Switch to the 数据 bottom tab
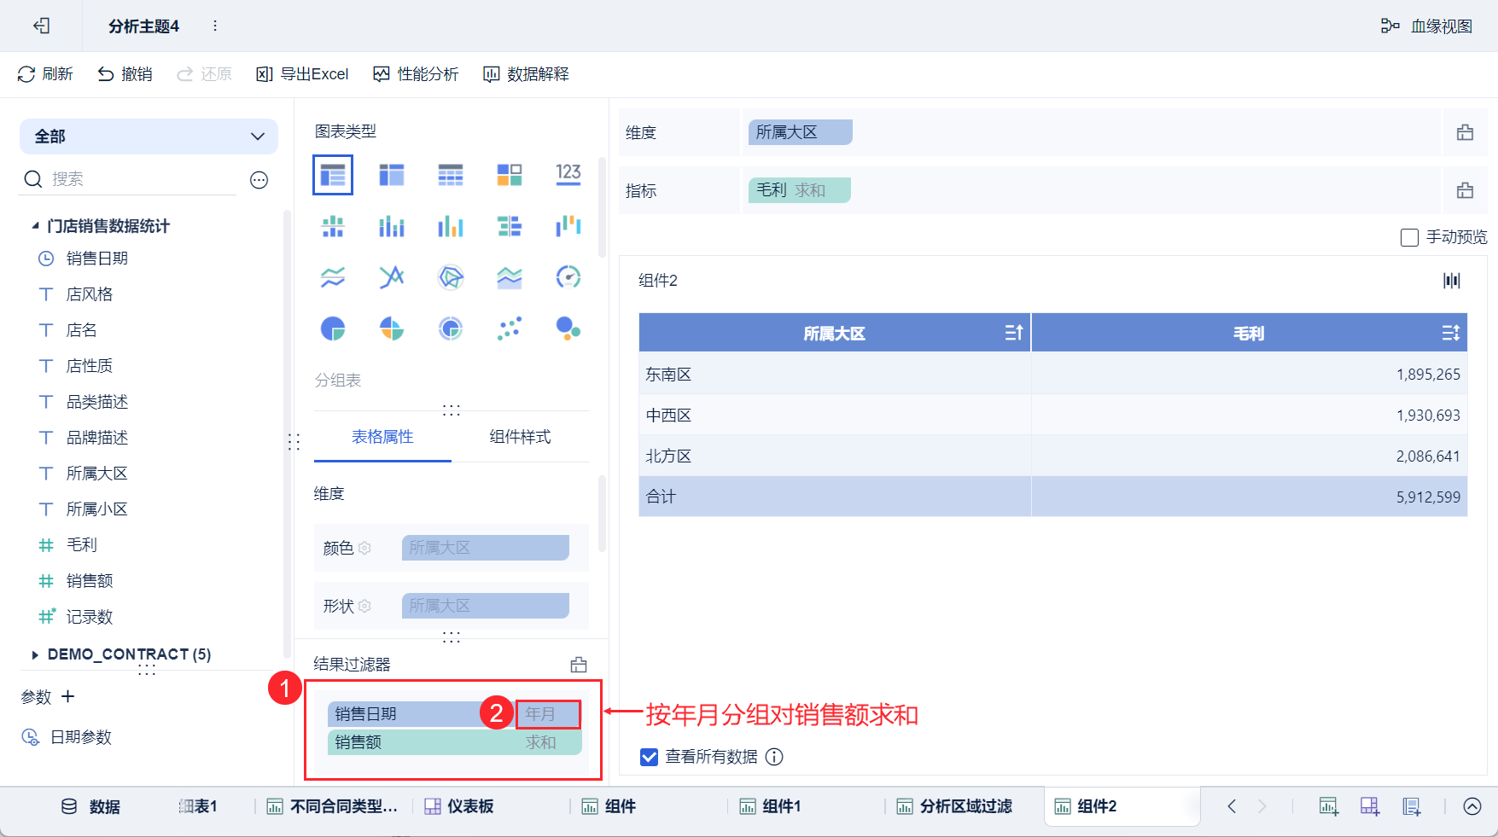Viewport: 1498px width, 837px height. click(90, 806)
